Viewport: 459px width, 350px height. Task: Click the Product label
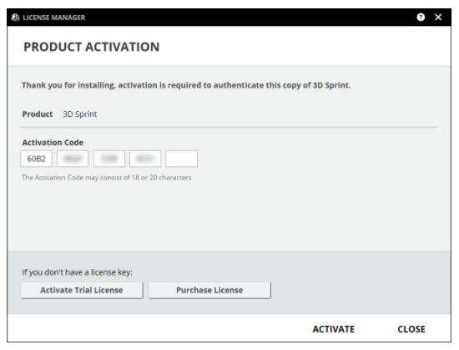click(x=38, y=114)
